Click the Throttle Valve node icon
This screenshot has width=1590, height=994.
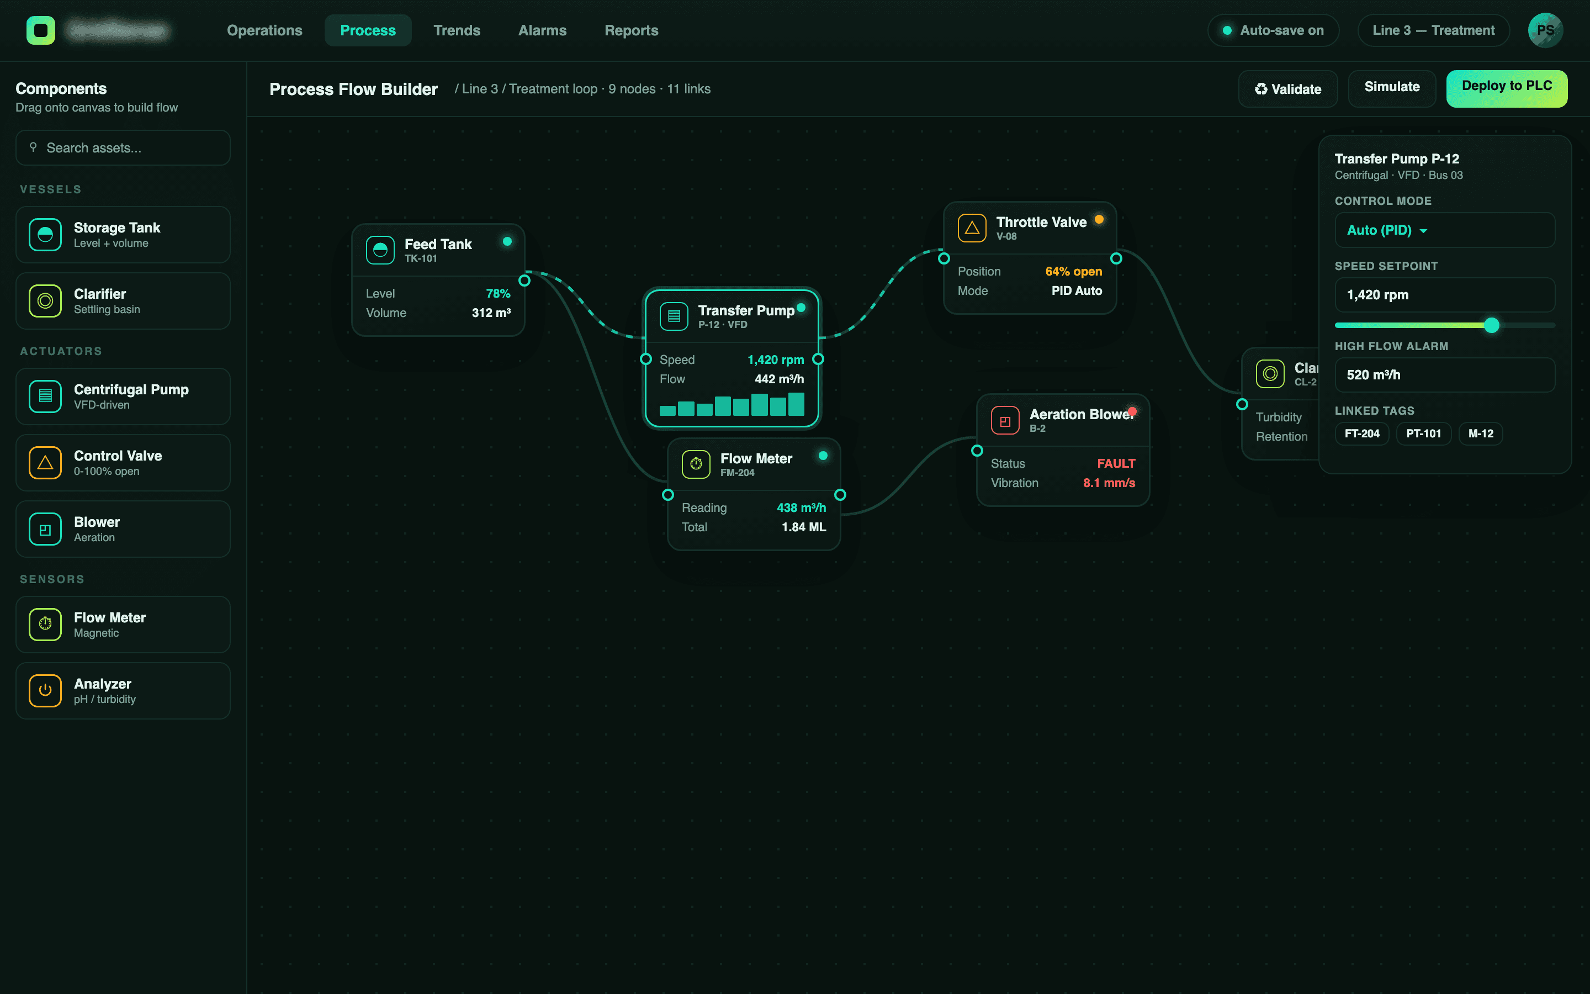tap(972, 228)
